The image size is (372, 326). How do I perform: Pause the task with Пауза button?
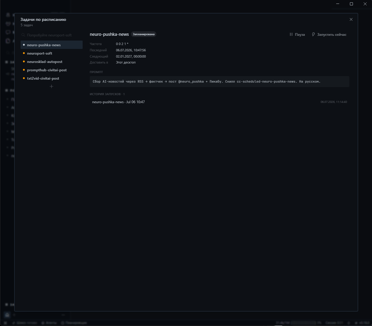click(297, 35)
